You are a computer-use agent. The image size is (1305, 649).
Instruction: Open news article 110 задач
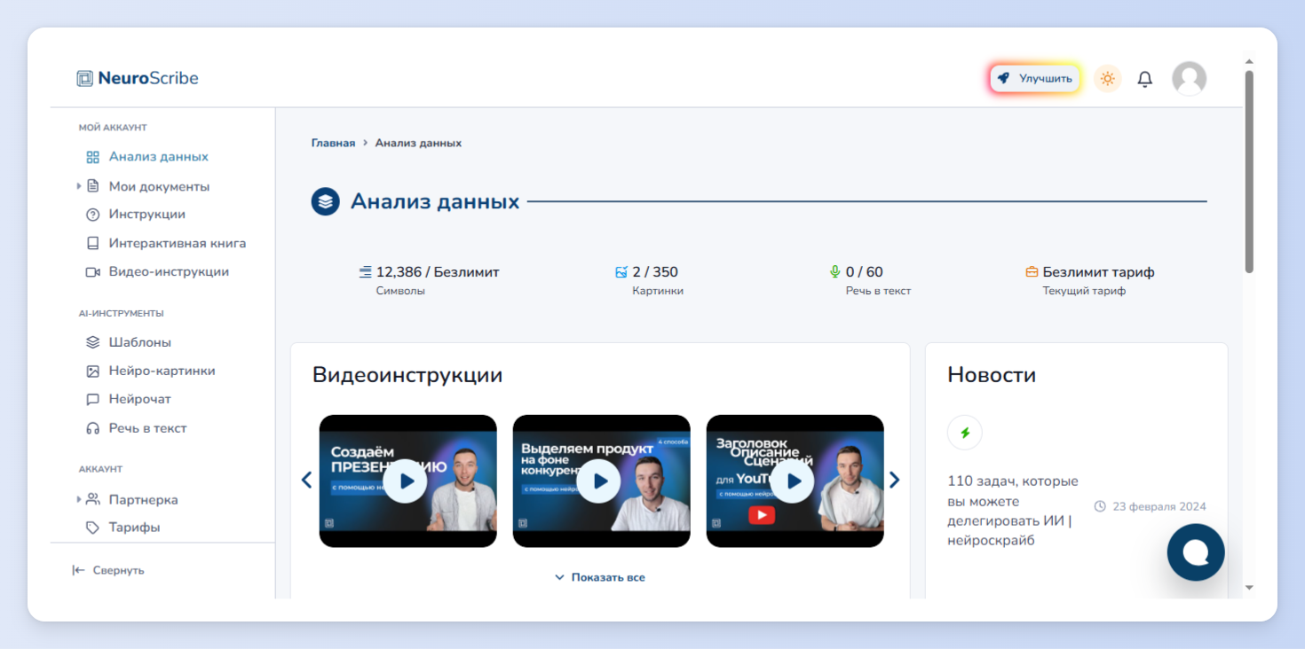pyautogui.click(x=1013, y=511)
